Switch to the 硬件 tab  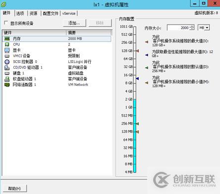pos(7,13)
